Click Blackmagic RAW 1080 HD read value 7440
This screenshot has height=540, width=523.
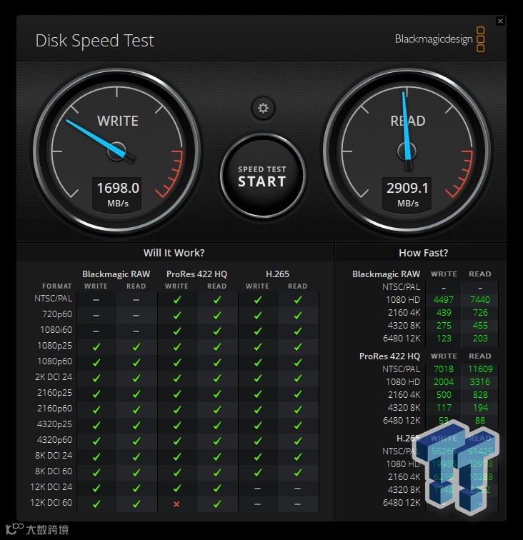480,299
